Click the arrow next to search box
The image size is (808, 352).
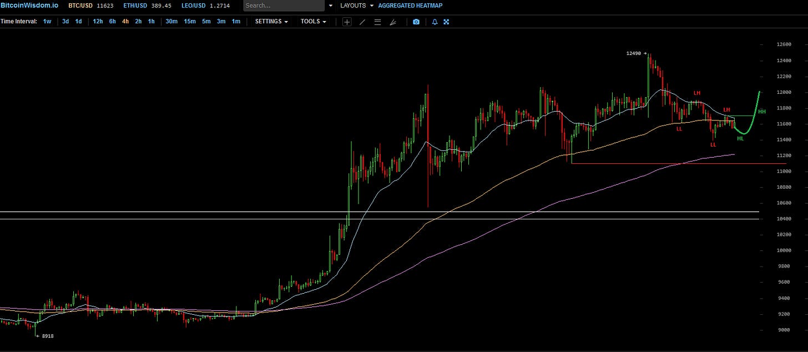(331, 6)
